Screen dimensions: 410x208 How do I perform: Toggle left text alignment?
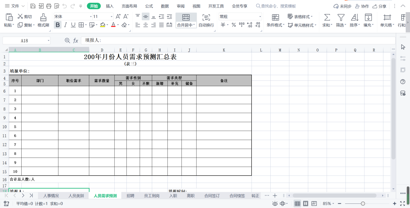pyautogui.click(x=138, y=25)
